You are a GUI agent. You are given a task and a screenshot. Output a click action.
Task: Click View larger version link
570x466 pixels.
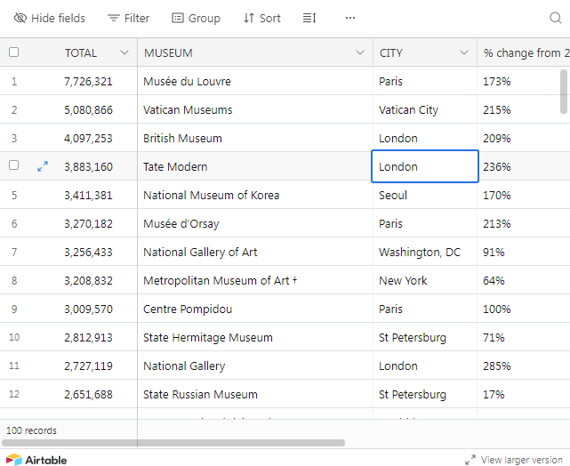point(515,460)
